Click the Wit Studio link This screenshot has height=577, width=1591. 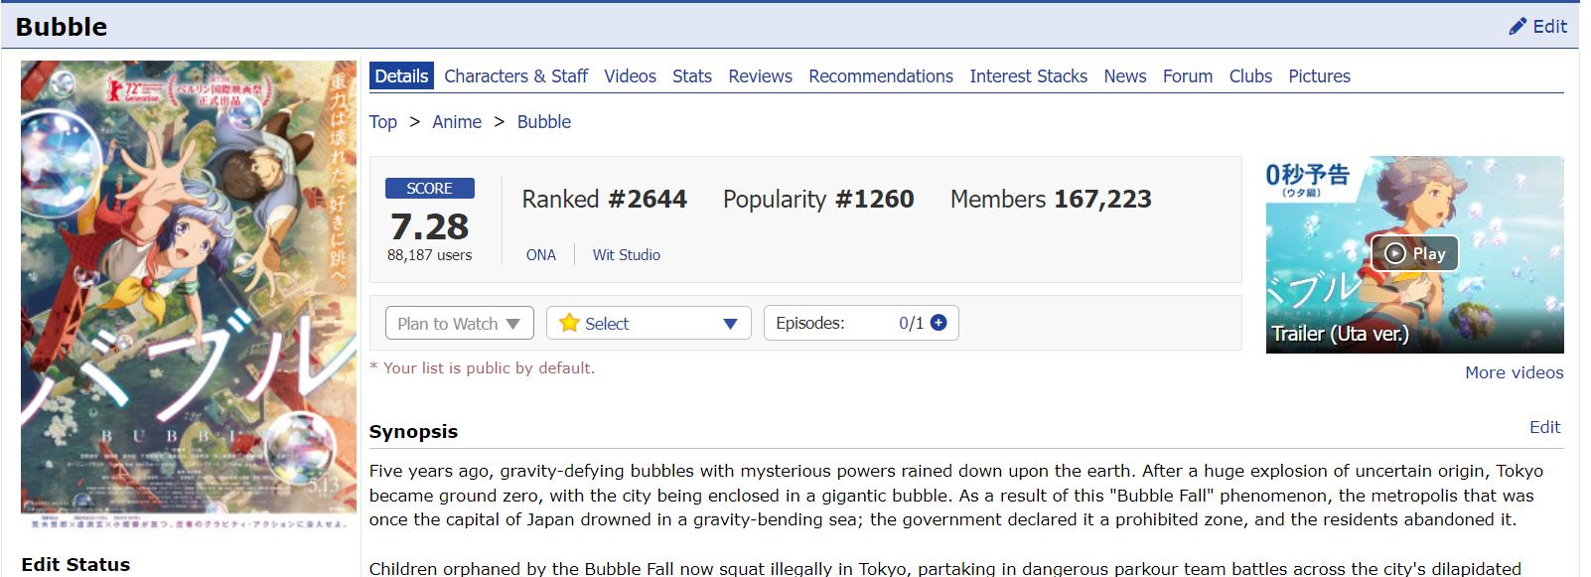pos(626,255)
